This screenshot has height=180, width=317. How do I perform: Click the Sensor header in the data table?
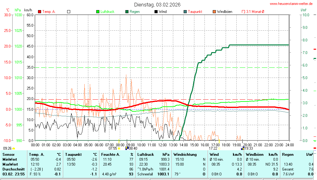(x=9, y=155)
